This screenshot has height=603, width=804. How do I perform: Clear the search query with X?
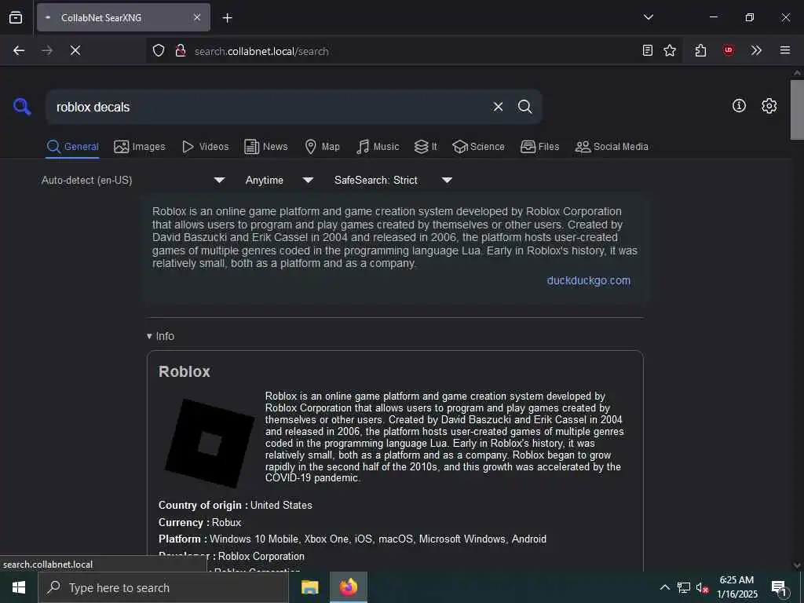point(498,107)
